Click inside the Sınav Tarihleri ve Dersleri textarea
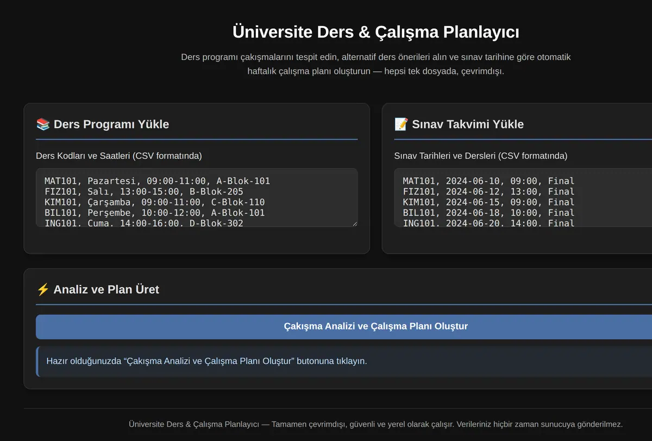Screen dimensions: 652x441 (x=523, y=197)
